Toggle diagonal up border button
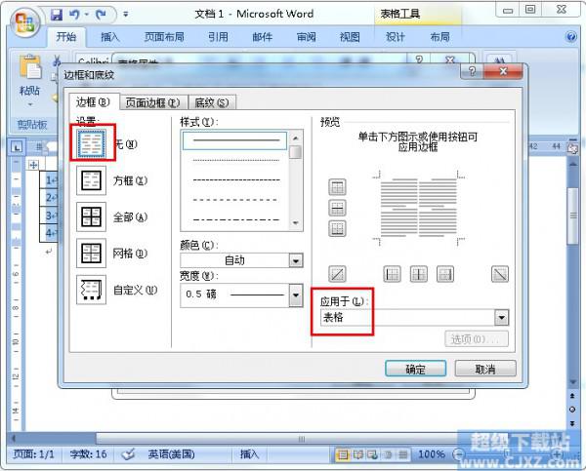The image size is (586, 471). coord(337,274)
